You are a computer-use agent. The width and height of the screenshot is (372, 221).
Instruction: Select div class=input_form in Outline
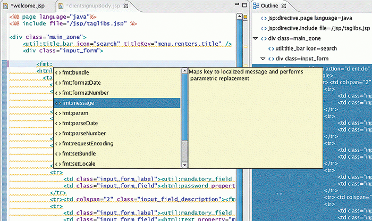click(x=302, y=59)
